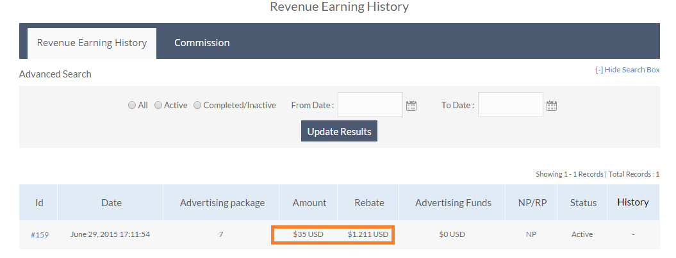Open record #159 link
Image resolution: width=676 pixels, height=258 pixels.
tap(39, 235)
